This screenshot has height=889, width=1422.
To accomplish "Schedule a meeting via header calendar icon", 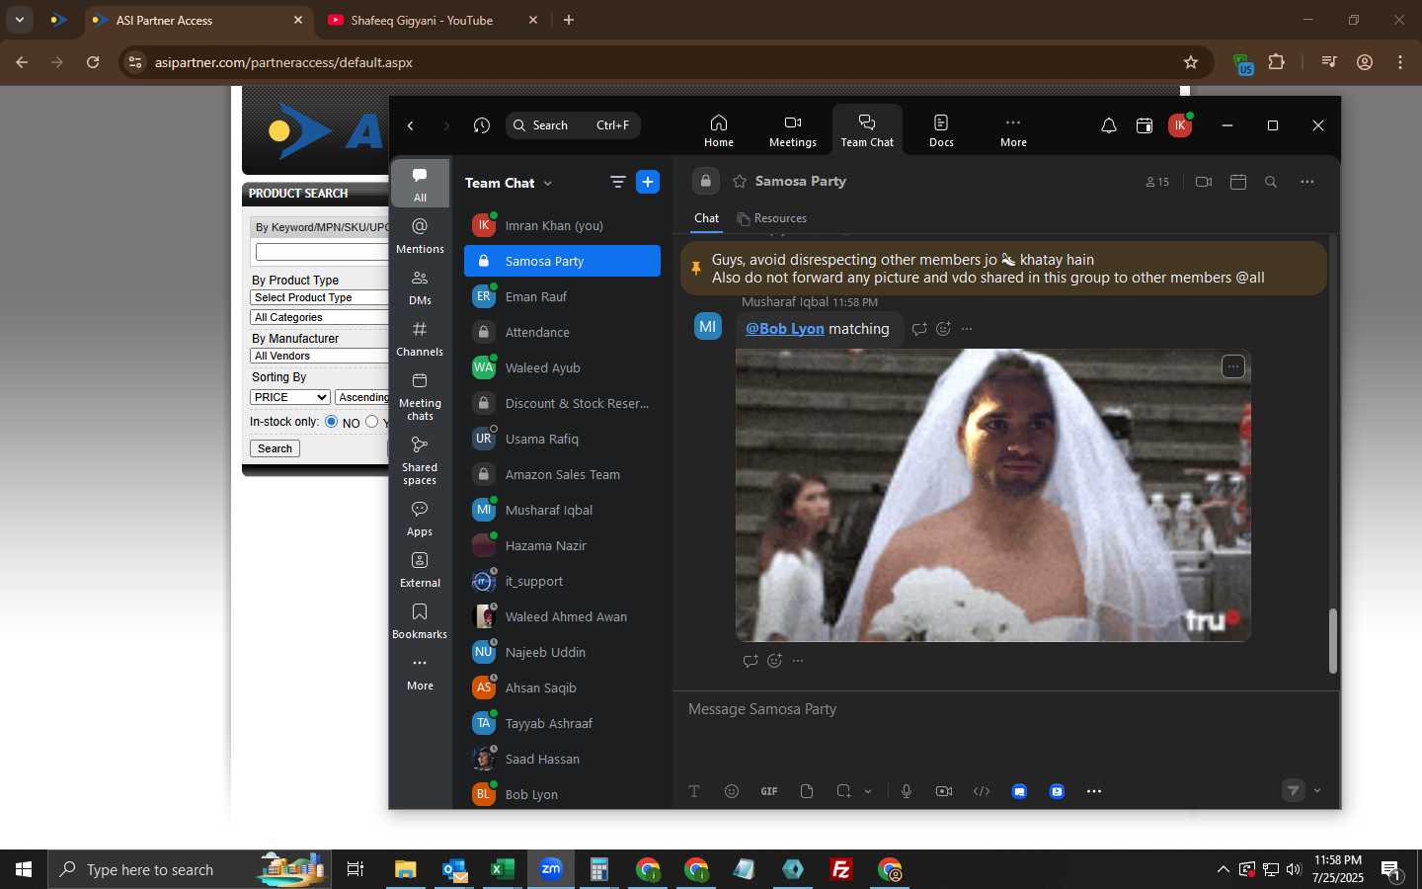I will (x=1238, y=182).
